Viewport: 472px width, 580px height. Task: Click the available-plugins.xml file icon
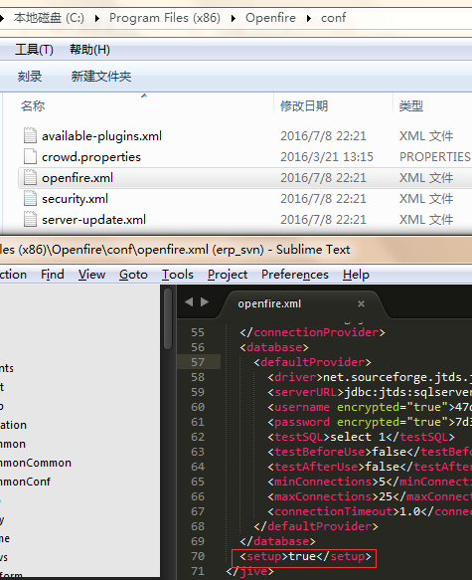point(30,135)
